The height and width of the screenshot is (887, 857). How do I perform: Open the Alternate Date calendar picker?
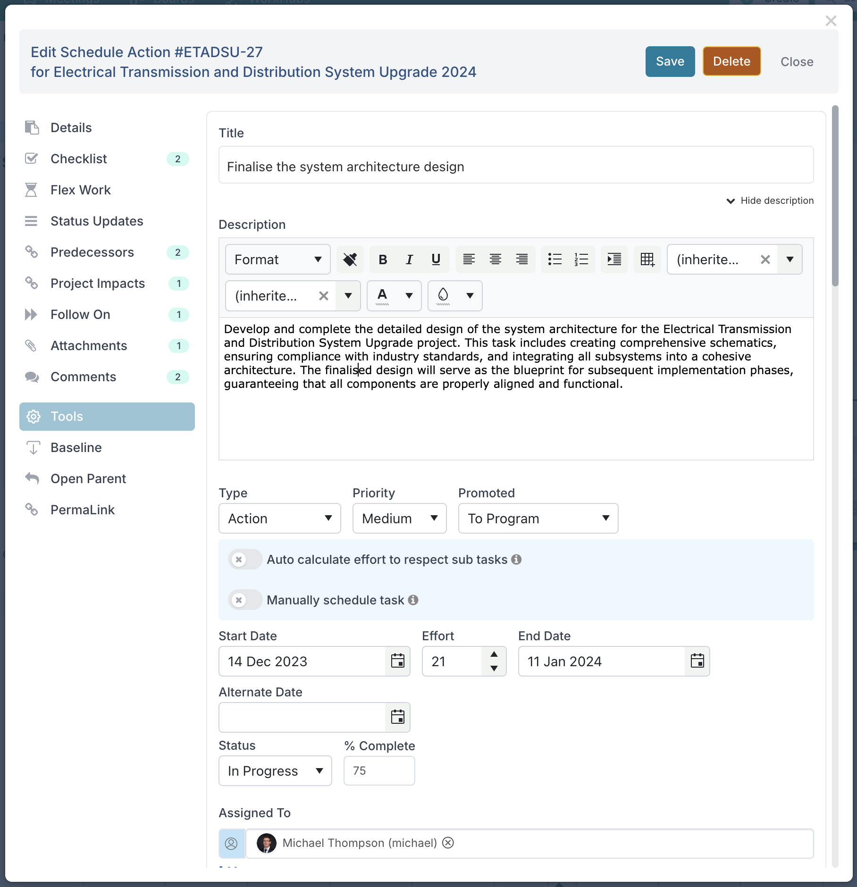[397, 717]
